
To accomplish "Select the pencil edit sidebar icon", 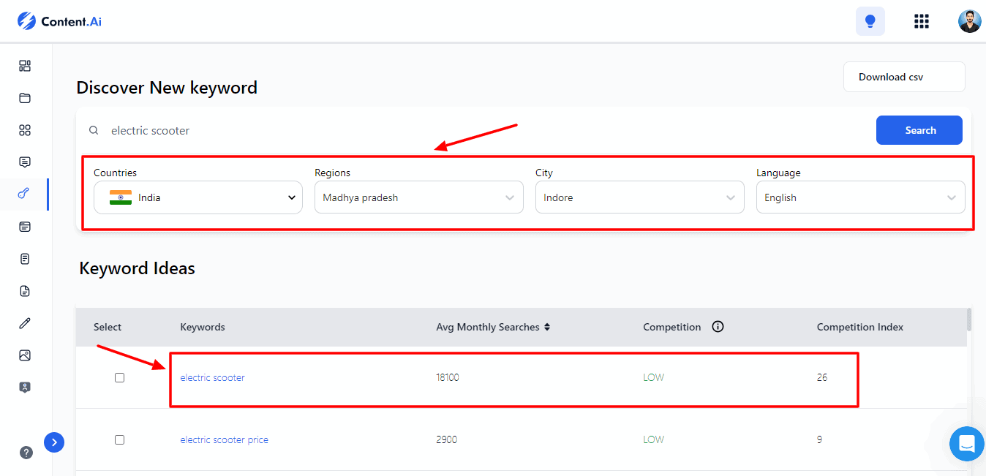I will (x=25, y=323).
